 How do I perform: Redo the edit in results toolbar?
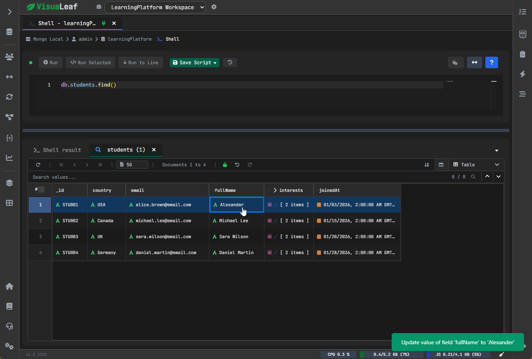coord(250,165)
